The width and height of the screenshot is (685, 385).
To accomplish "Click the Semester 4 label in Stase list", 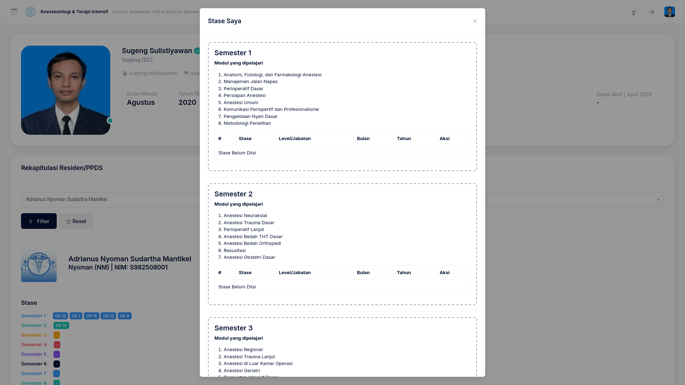I will point(34,345).
